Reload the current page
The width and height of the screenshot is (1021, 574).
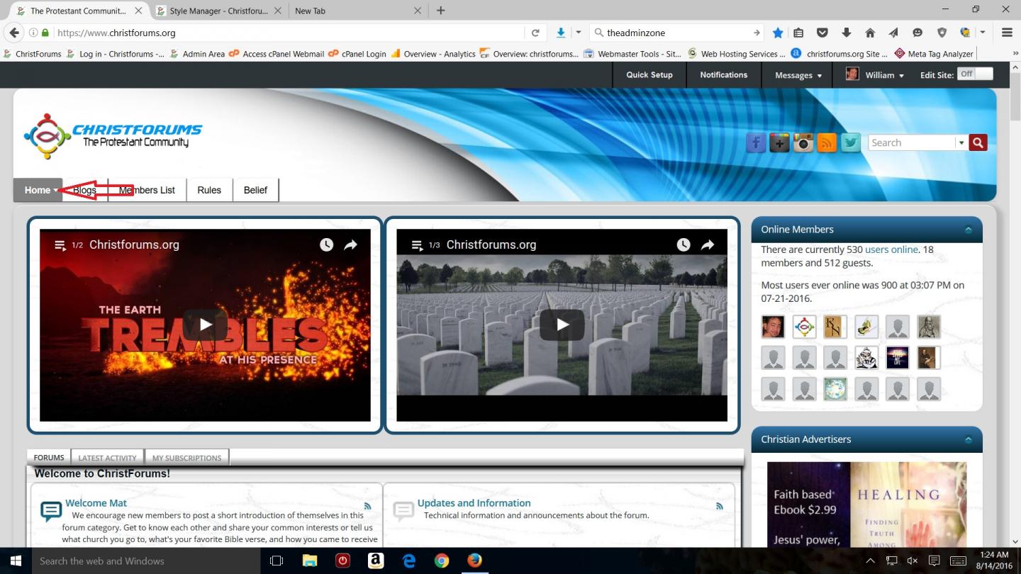click(x=535, y=33)
